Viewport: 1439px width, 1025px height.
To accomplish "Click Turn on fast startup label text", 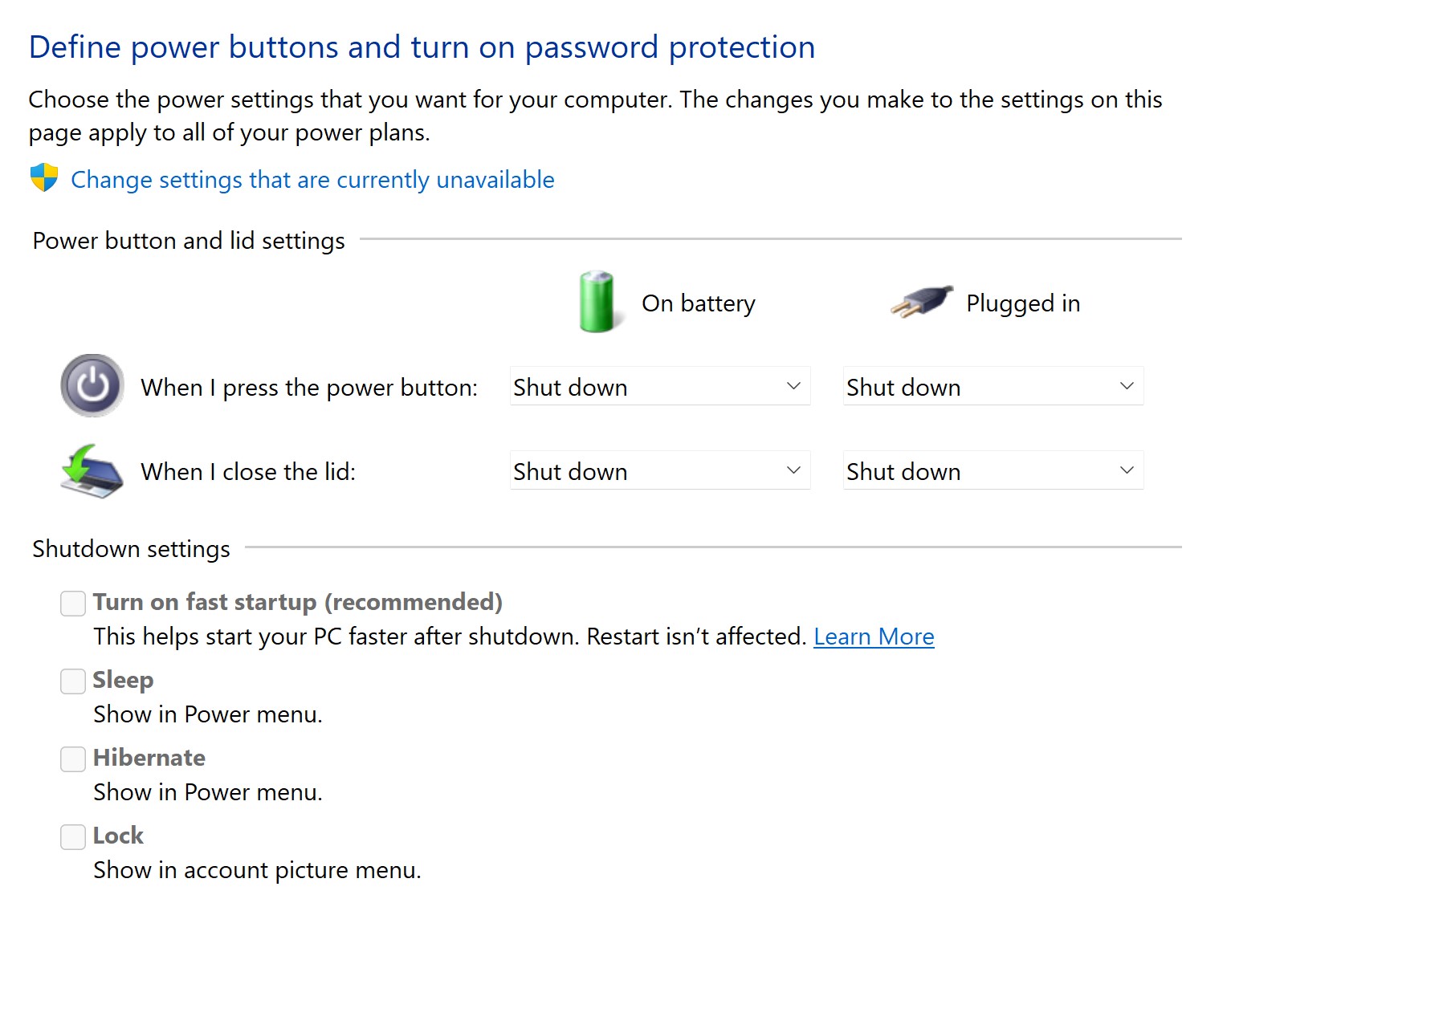I will tap(298, 602).
